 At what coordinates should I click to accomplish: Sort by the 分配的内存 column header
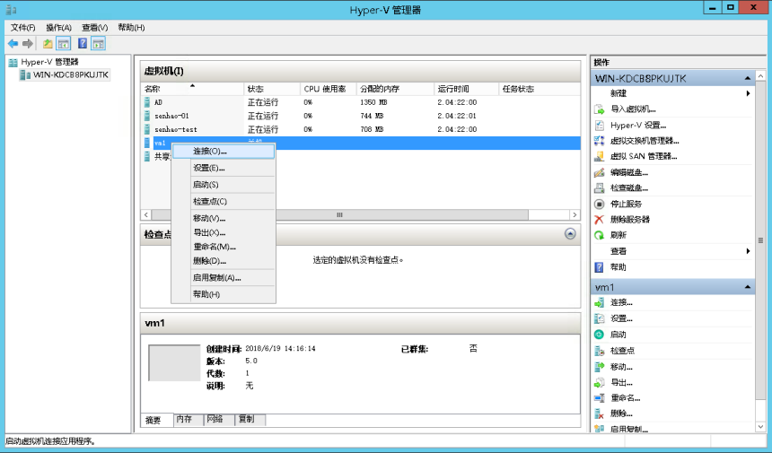click(395, 89)
